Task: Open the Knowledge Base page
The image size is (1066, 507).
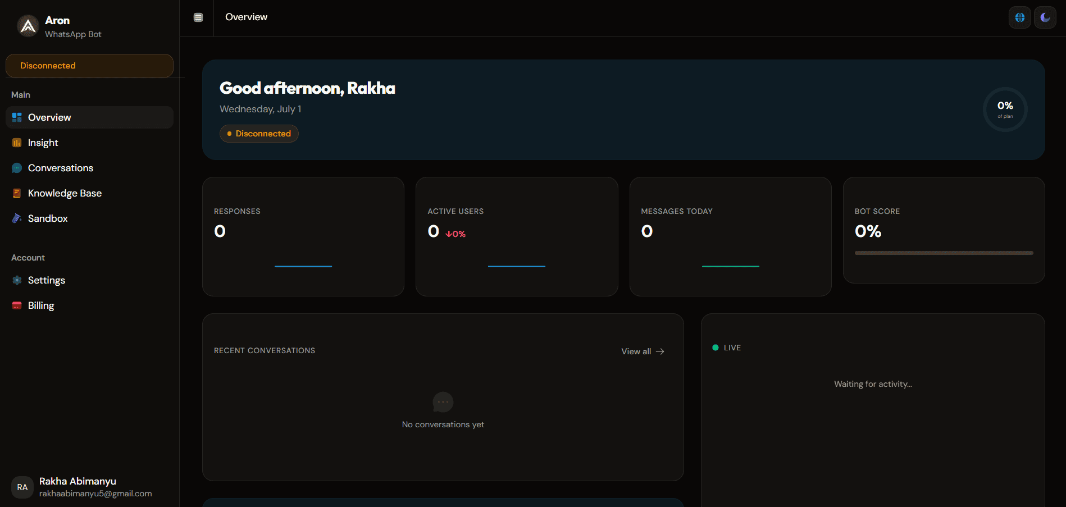Action: click(x=89, y=193)
